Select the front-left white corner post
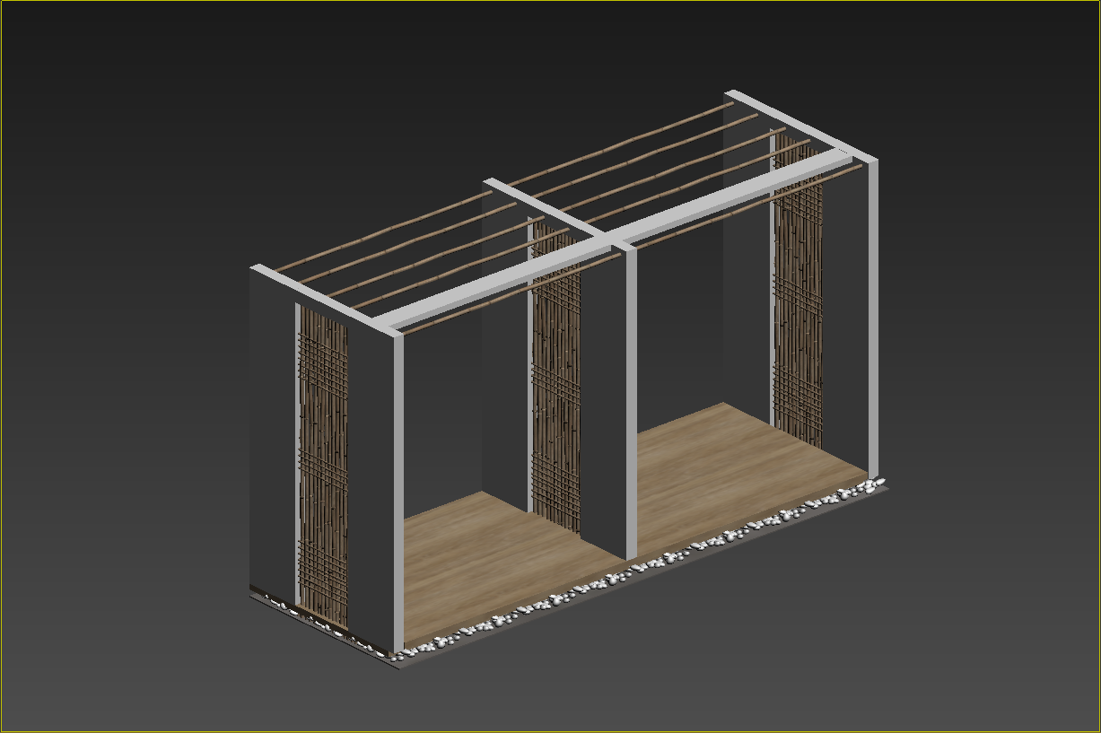 point(398,493)
